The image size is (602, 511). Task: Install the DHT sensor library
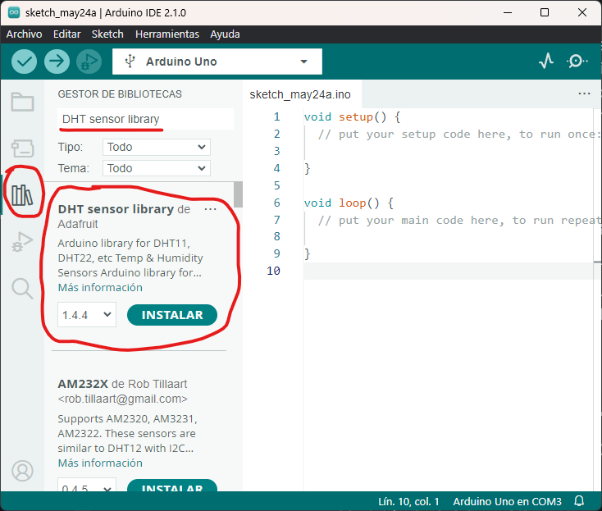(x=172, y=315)
